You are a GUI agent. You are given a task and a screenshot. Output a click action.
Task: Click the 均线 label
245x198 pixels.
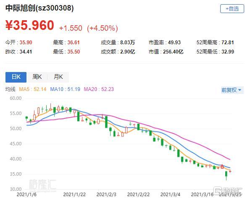[11, 89]
